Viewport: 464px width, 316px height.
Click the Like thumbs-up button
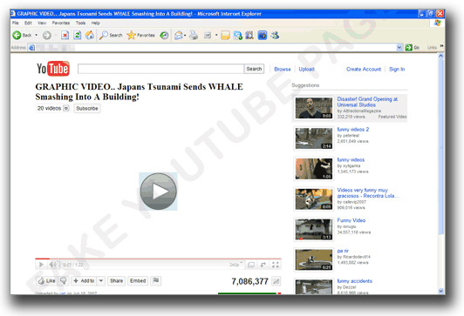coord(47,281)
